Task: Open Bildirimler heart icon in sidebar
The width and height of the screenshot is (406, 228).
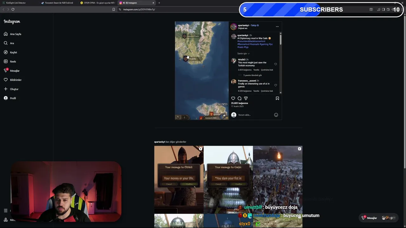Action: [x=6, y=80]
